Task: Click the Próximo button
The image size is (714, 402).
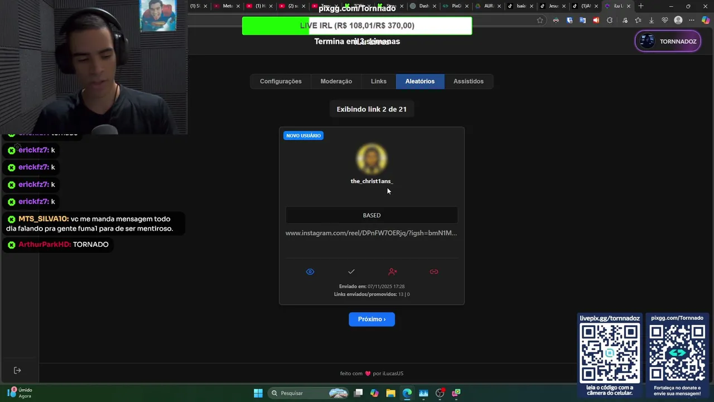Action: [x=372, y=319]
